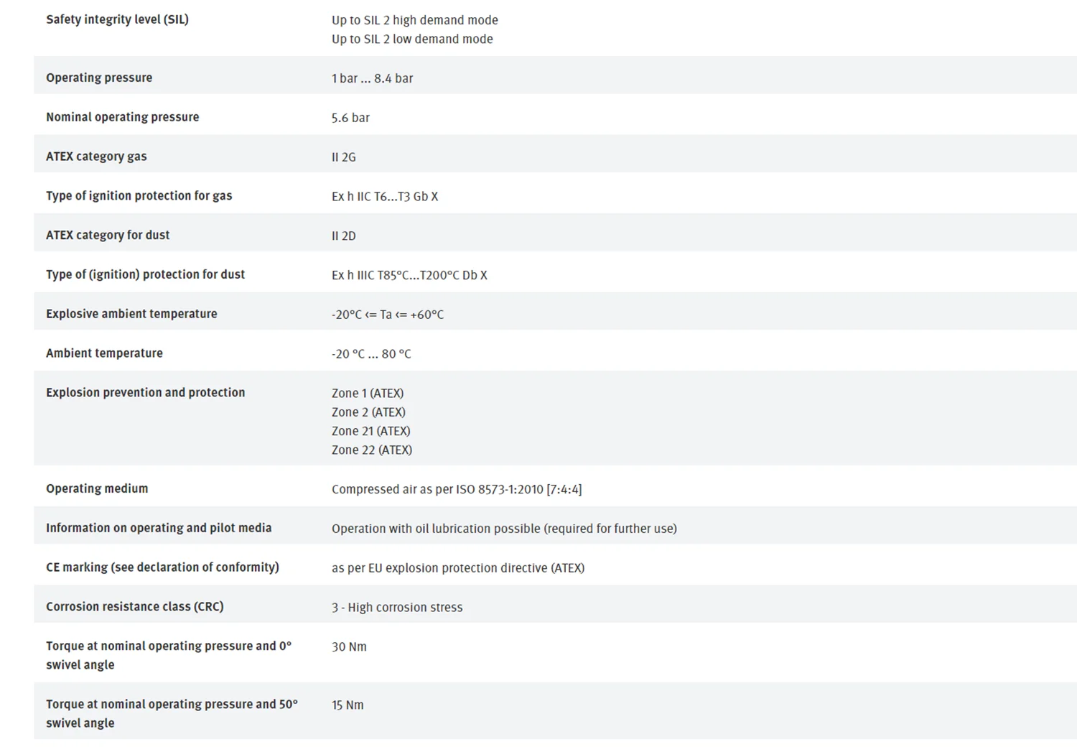The image size is (1077, 747).
Task: Click the Zone 22 (ATEX) entry
Action: coord(372,450)
